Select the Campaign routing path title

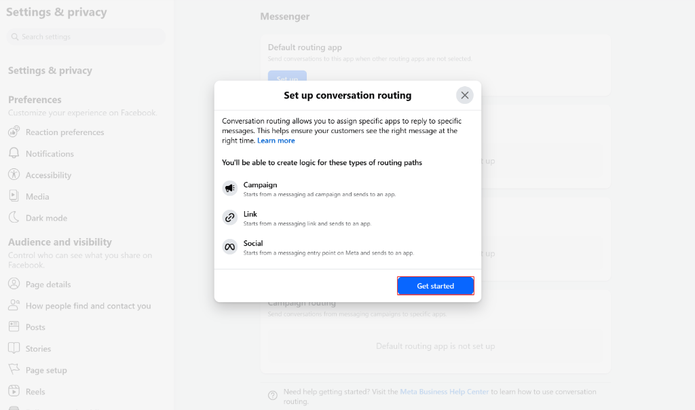260,185
